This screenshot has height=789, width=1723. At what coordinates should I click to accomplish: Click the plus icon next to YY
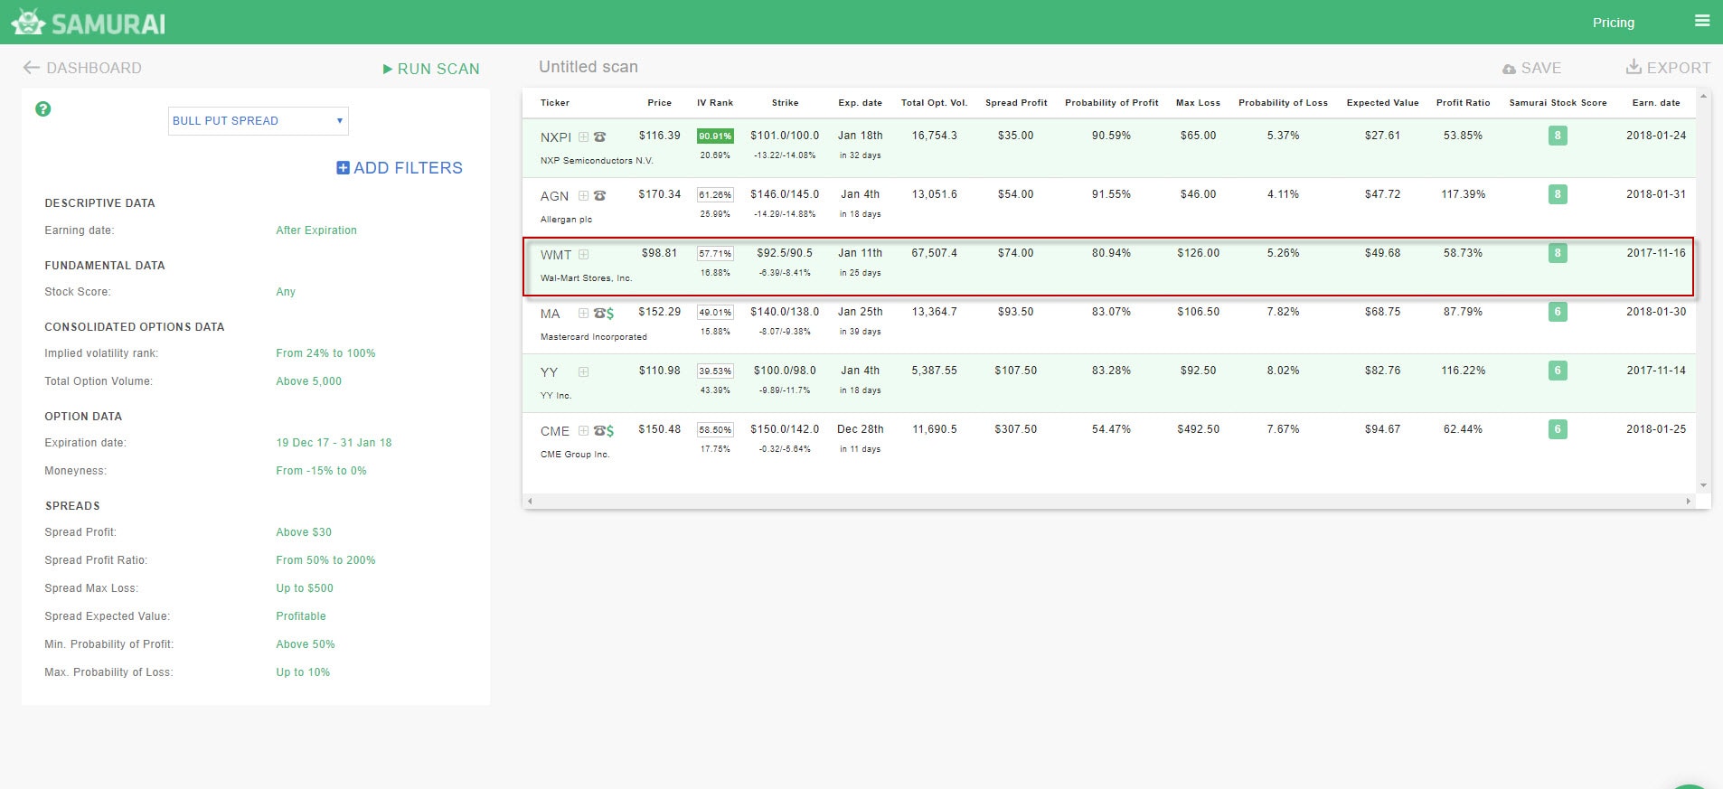pos(583,372)
